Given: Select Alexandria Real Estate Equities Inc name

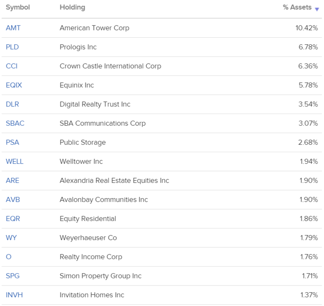Looking at the screenshot, I should coord(114,181).
